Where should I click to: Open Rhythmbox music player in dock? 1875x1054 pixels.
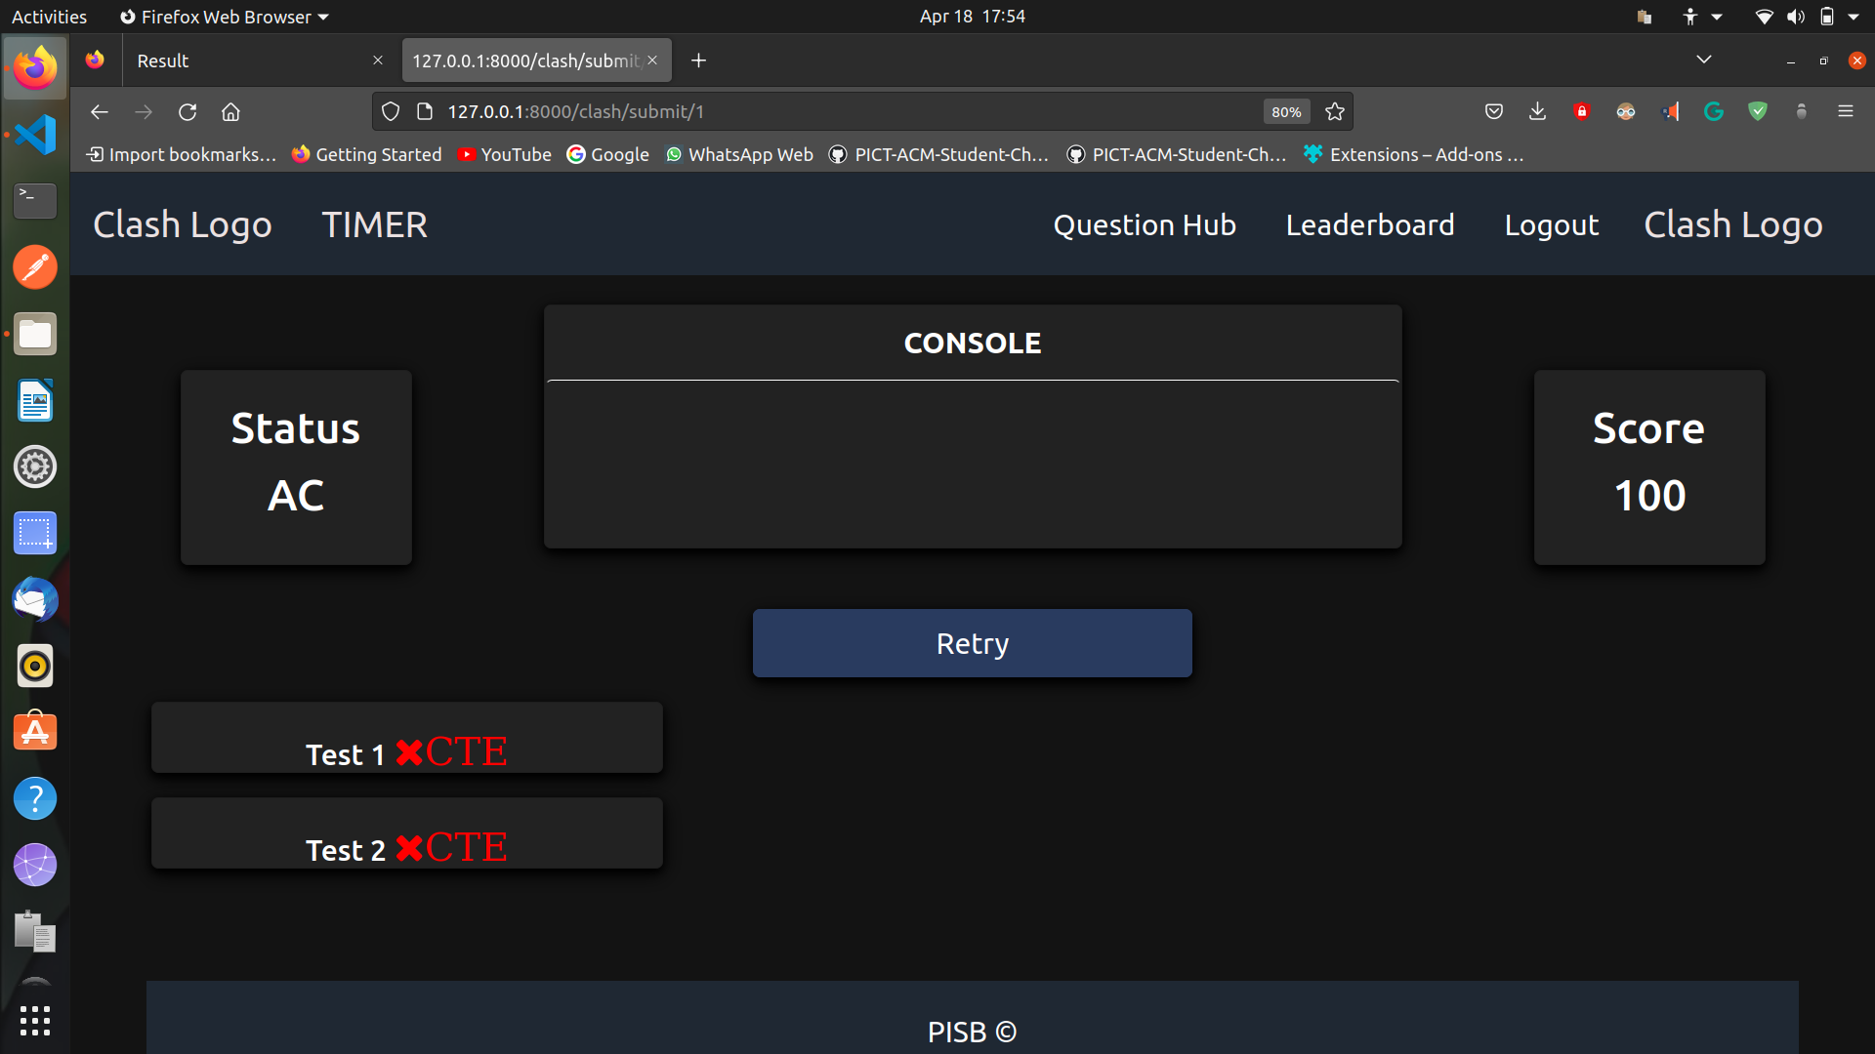[35, 666]
